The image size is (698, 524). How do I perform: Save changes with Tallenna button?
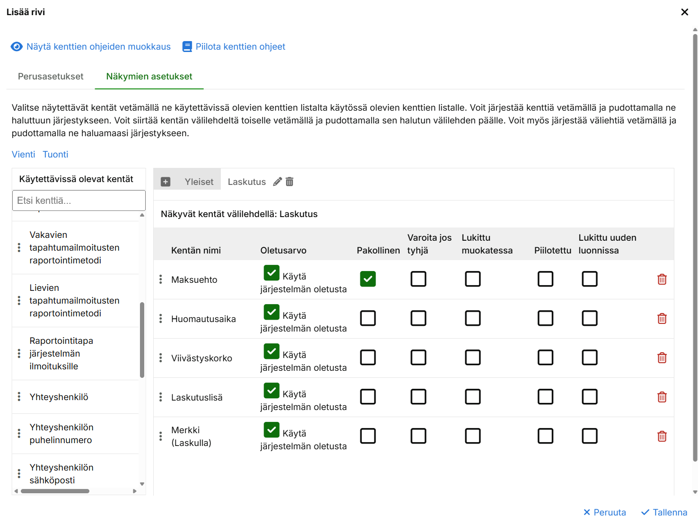point(664,512)
